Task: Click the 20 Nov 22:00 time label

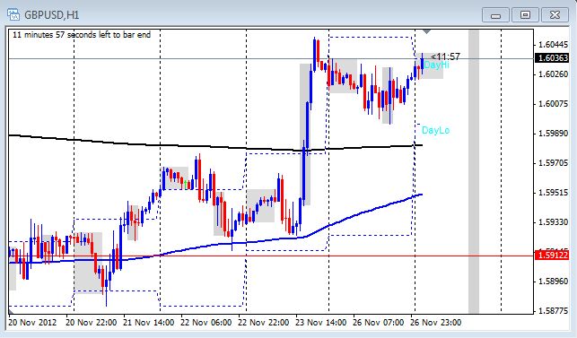Action: (92, 323)
